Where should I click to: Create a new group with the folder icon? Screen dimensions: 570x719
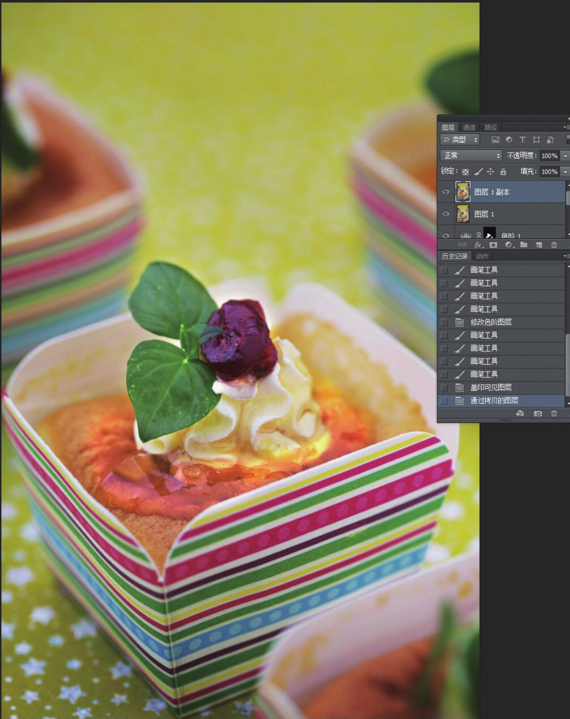coord(524,245)
